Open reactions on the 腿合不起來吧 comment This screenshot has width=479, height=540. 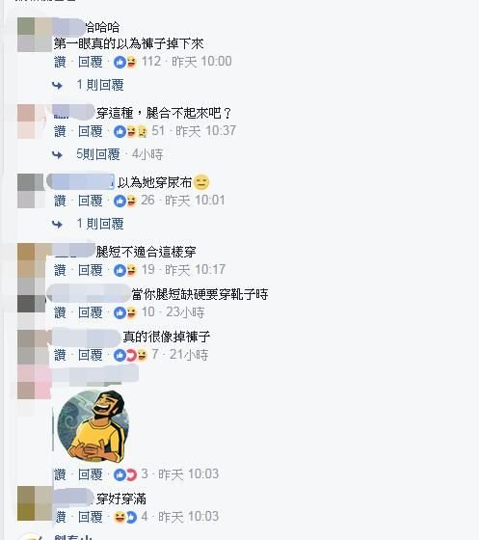131,131
